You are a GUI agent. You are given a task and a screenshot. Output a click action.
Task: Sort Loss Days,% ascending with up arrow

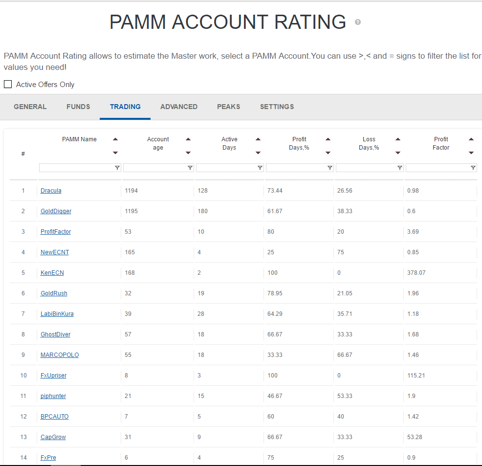pos(398,139)
